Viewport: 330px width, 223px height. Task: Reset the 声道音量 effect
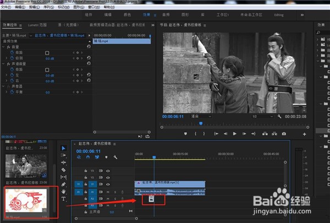(89, 63)
